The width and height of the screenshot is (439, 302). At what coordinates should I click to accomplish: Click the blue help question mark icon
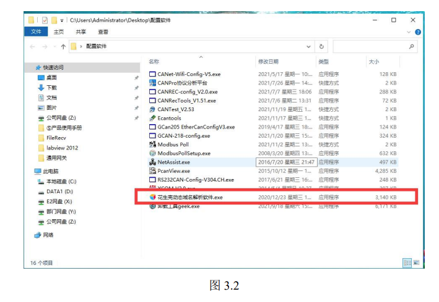418,32
